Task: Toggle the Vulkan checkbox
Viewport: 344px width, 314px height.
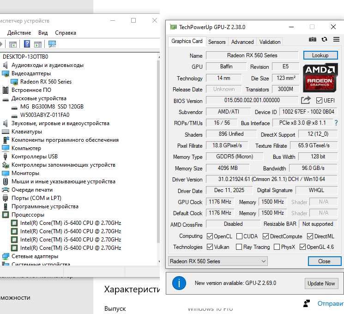Action: click(210, 247)
